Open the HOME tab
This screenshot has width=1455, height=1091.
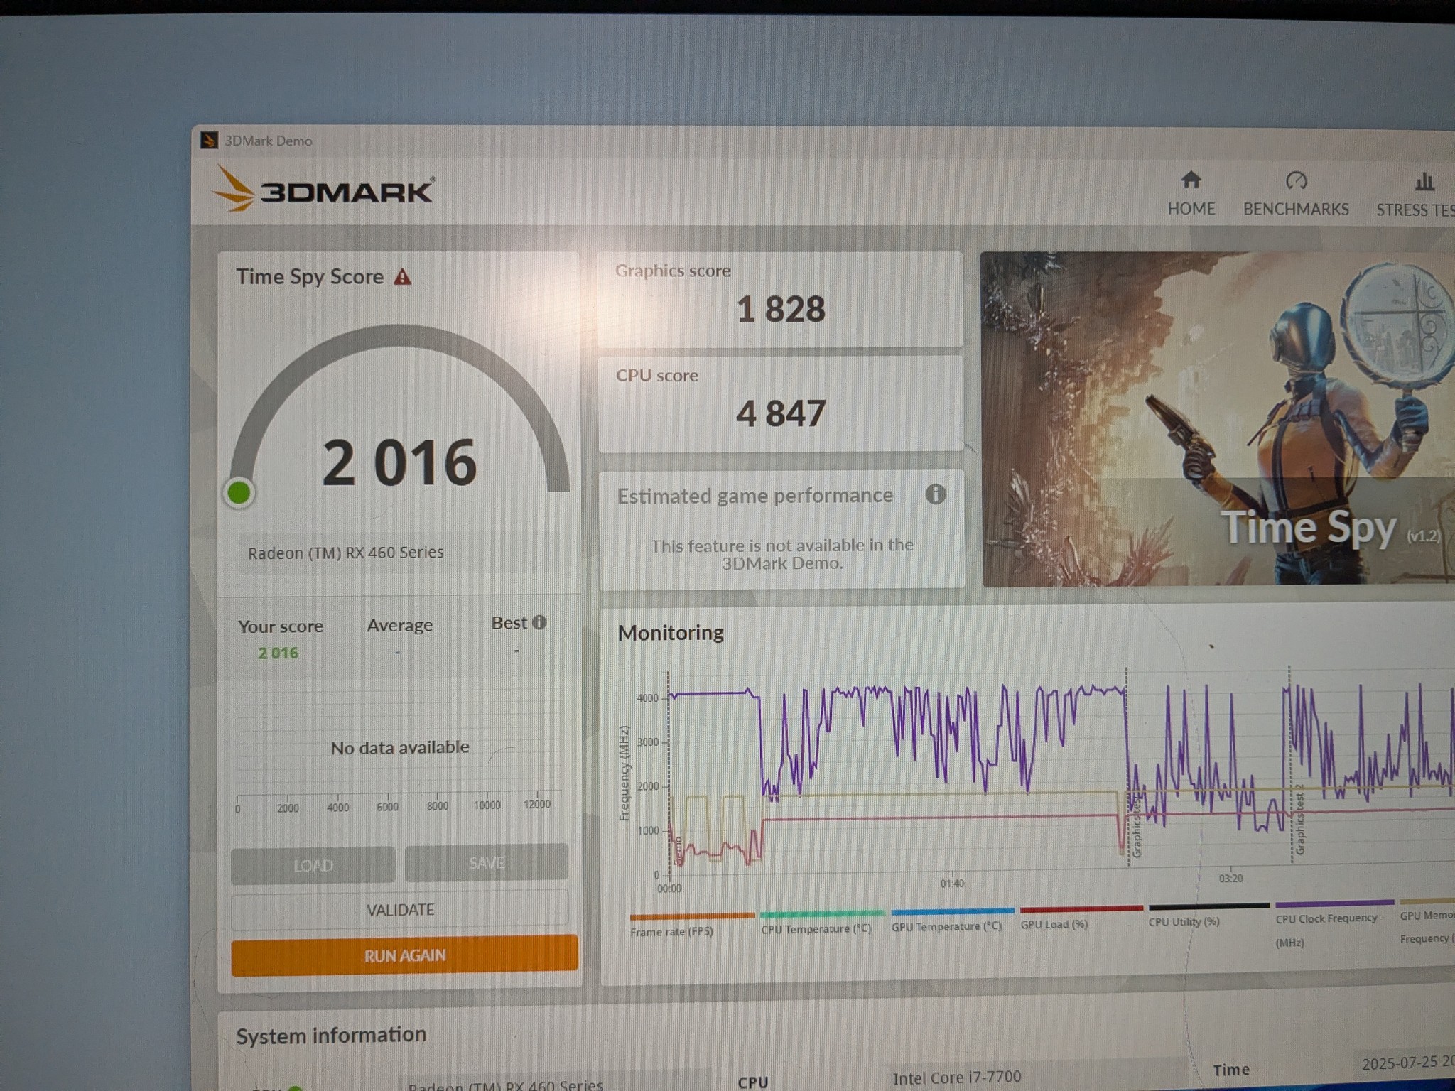pyautogui.click(x=1191, y=193)
